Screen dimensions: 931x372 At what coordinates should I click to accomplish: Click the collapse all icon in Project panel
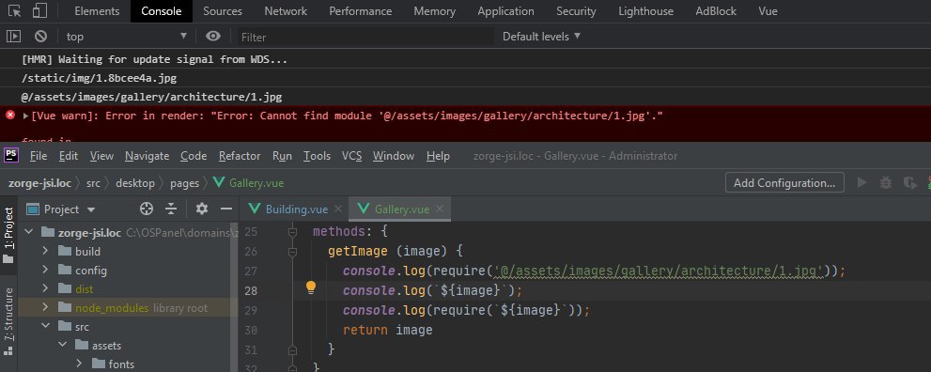(x=171, y=209)
